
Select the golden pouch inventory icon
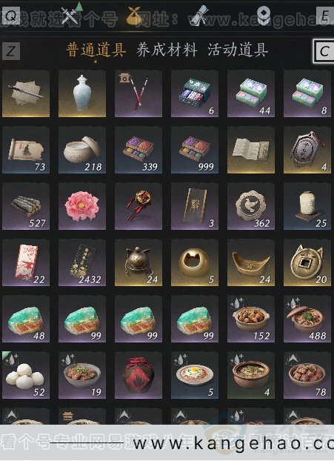pyautogui.click(x=134, y=16)
